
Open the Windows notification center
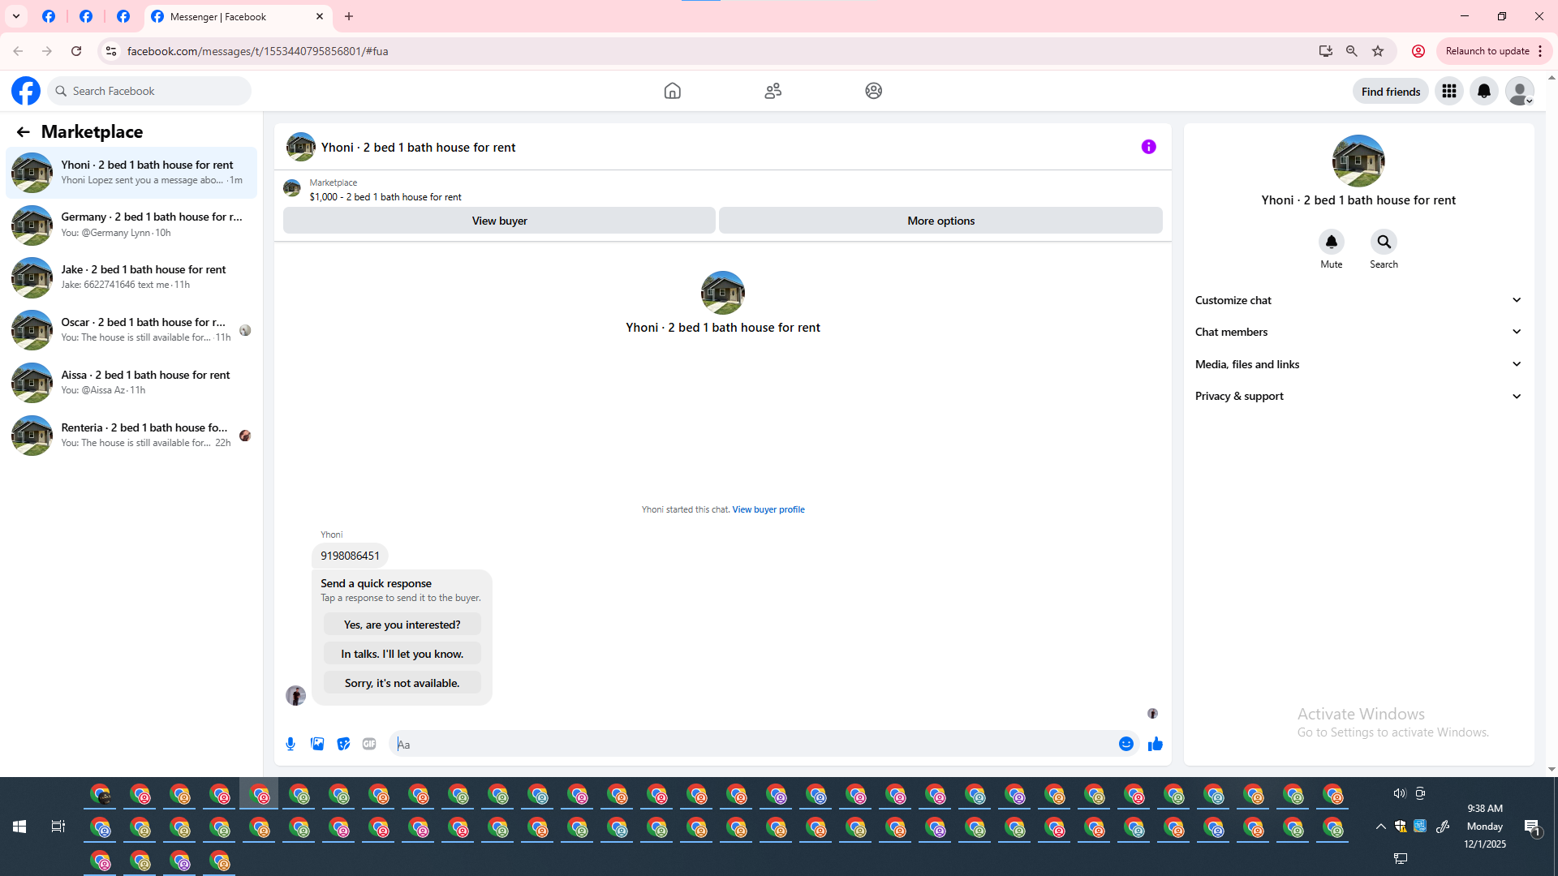click(x=1532, y=827)
